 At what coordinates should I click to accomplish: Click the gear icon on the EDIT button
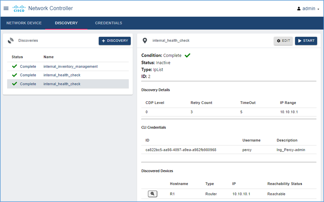point(278,41)
